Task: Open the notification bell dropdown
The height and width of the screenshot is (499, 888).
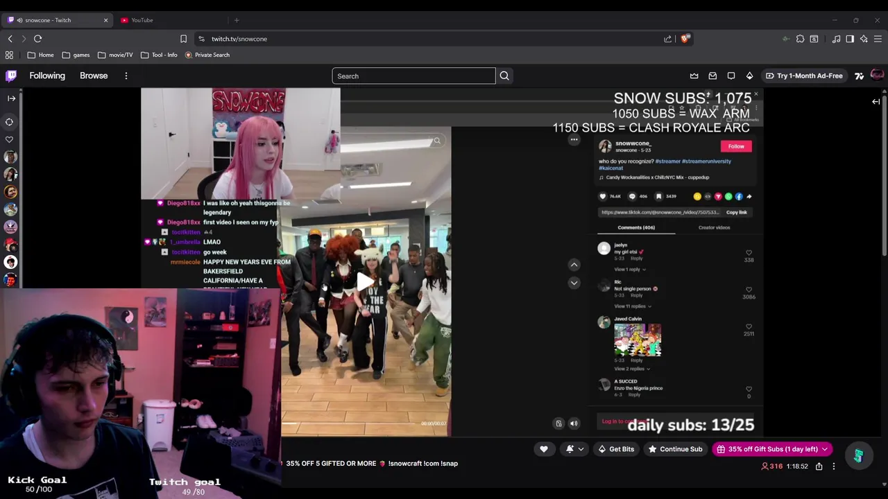Action: coord(574,449)
